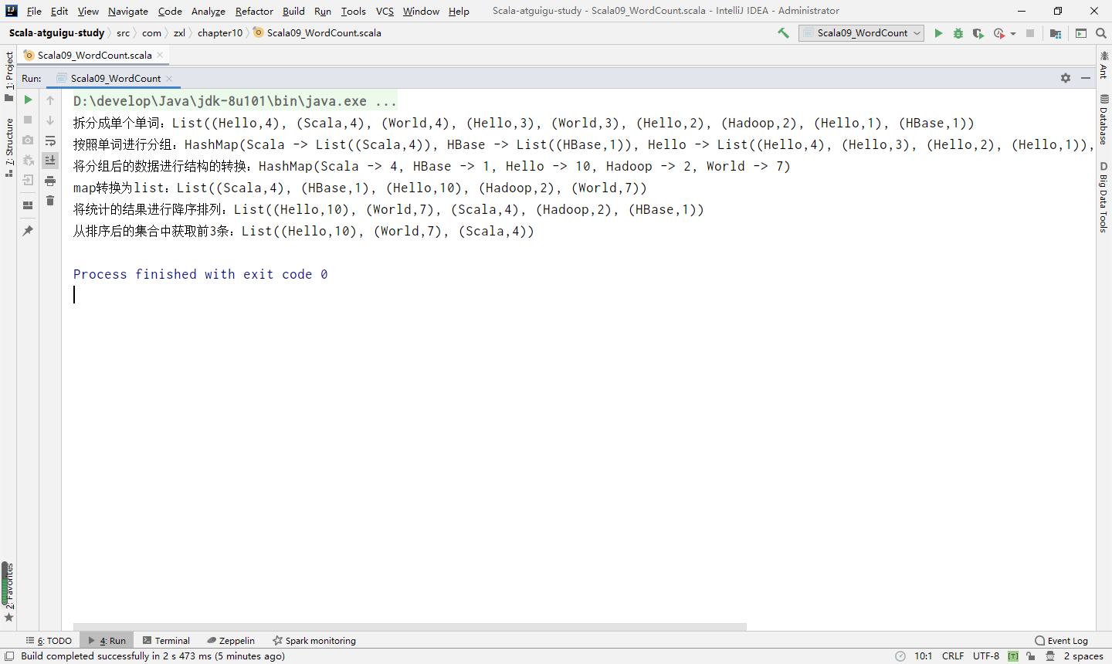Open the Tools menu
Image resolution: width=1112 pixels, height=664 pixels.
coord(354,11)
